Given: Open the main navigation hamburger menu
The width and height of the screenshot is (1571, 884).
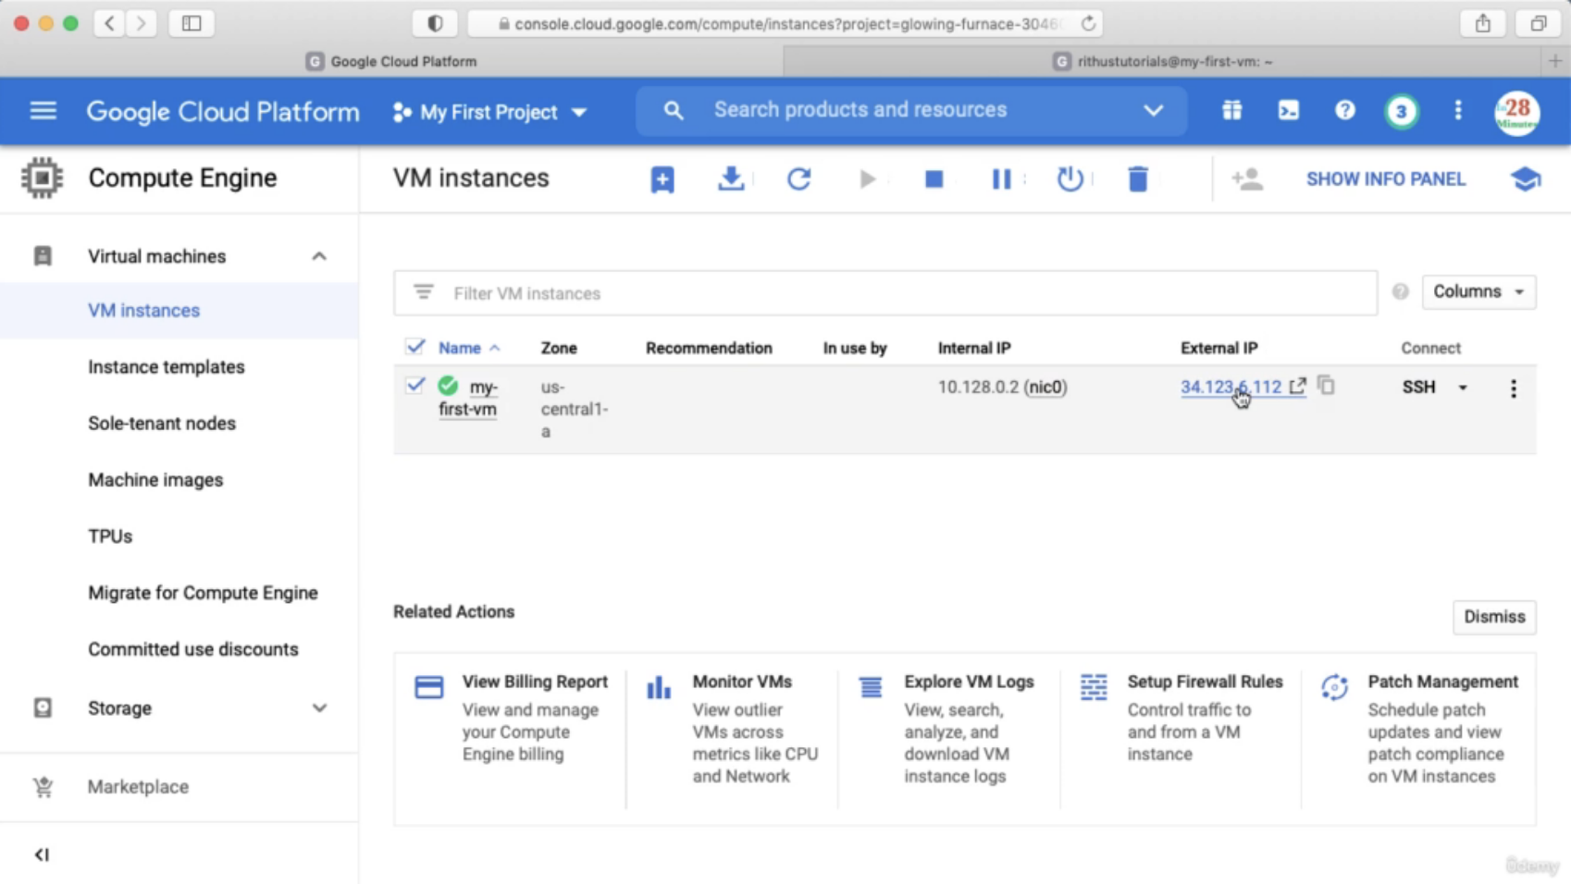Looking at the screenshot, I should click(x=43, y=112).
